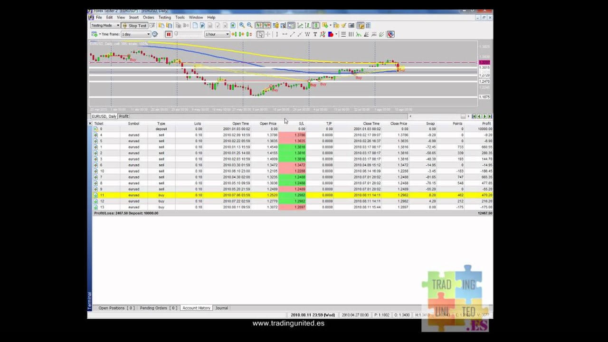Click the screenshot camera icon

[x=351, y=25]
